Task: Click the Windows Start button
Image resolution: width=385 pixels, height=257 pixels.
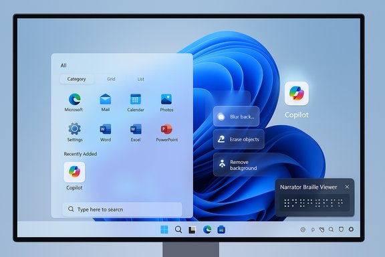Action: pos(164,230)
